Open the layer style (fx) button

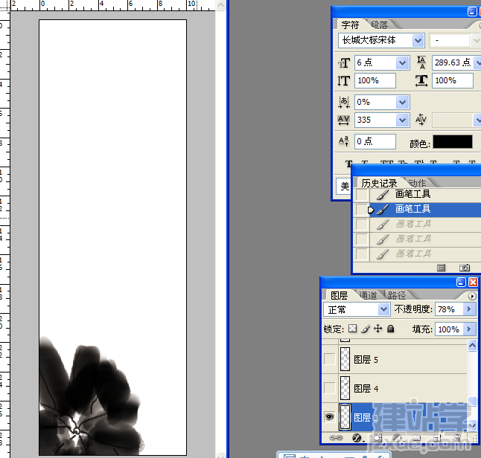coord(357,438)
